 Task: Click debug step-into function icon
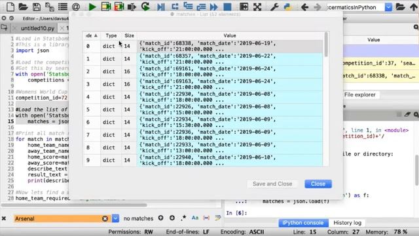coord(188,7)
